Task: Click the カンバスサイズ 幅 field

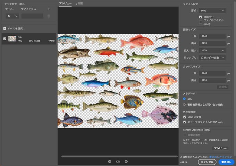Action: point(212,73)
